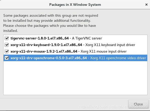The width and height of the screenshot is (150, 111).
Task: Click 'A TigerVNC server' description text
Action: pyautogui.click(x=87, y=38)
